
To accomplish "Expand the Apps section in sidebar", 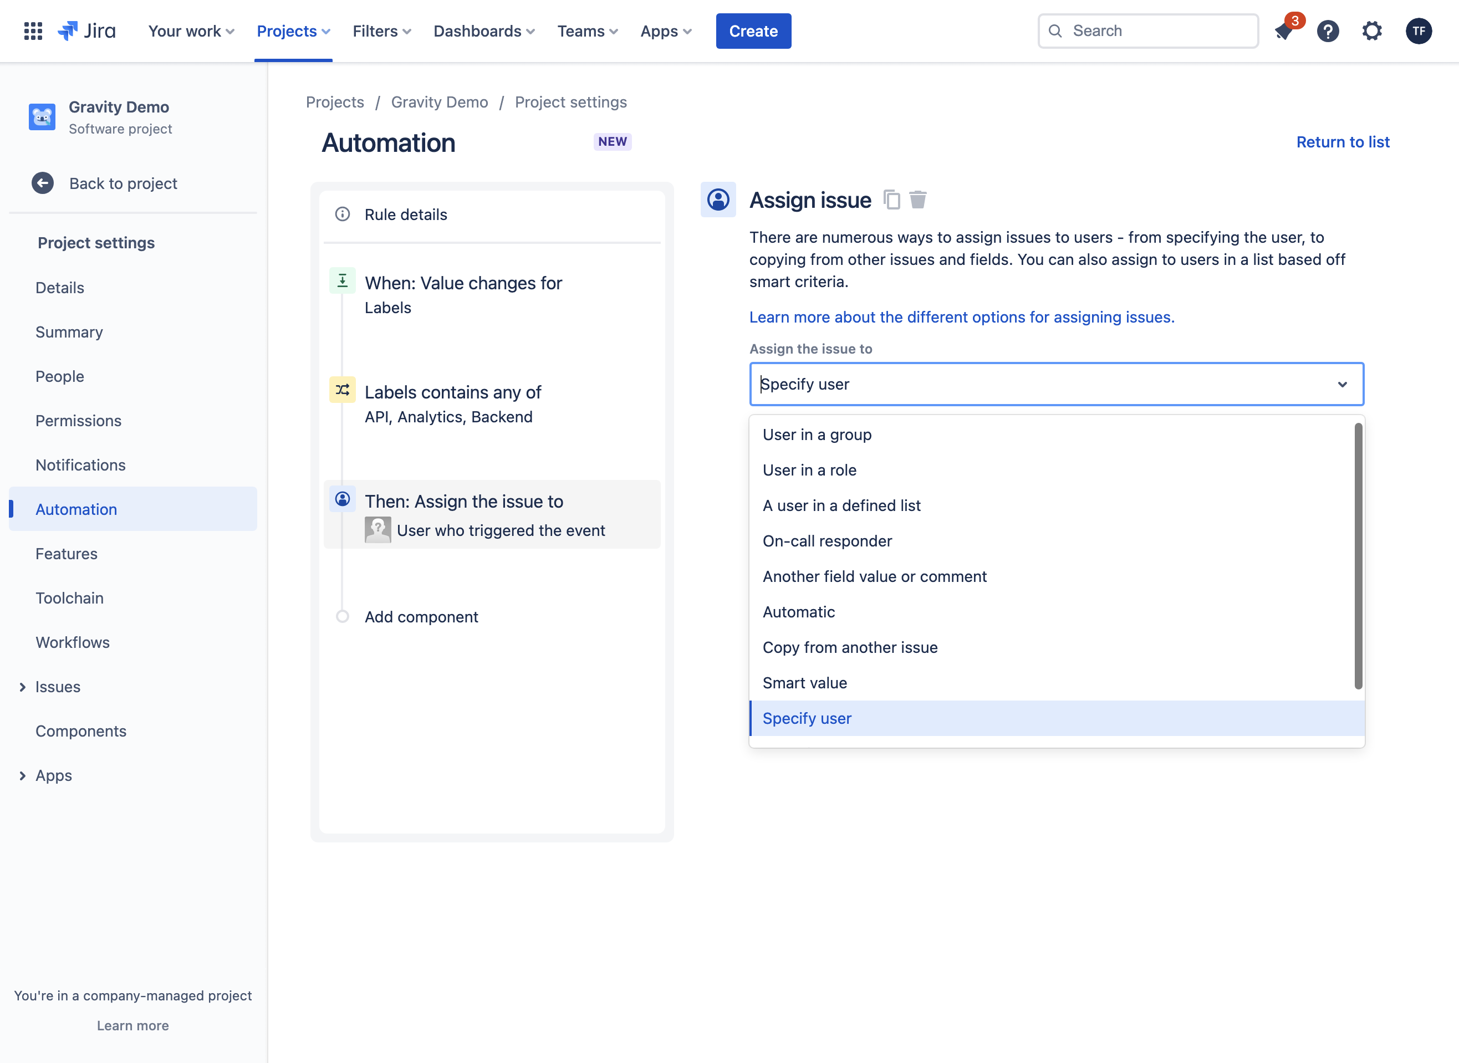I will (23, 776).
